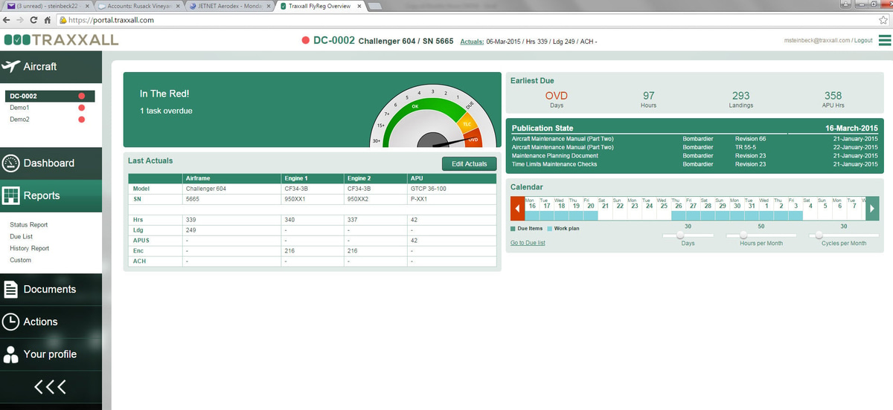Collapse the sidebar with the triple chevron

(51, 386)
